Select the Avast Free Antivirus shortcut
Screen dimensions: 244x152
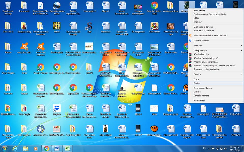tap(40, 47)
